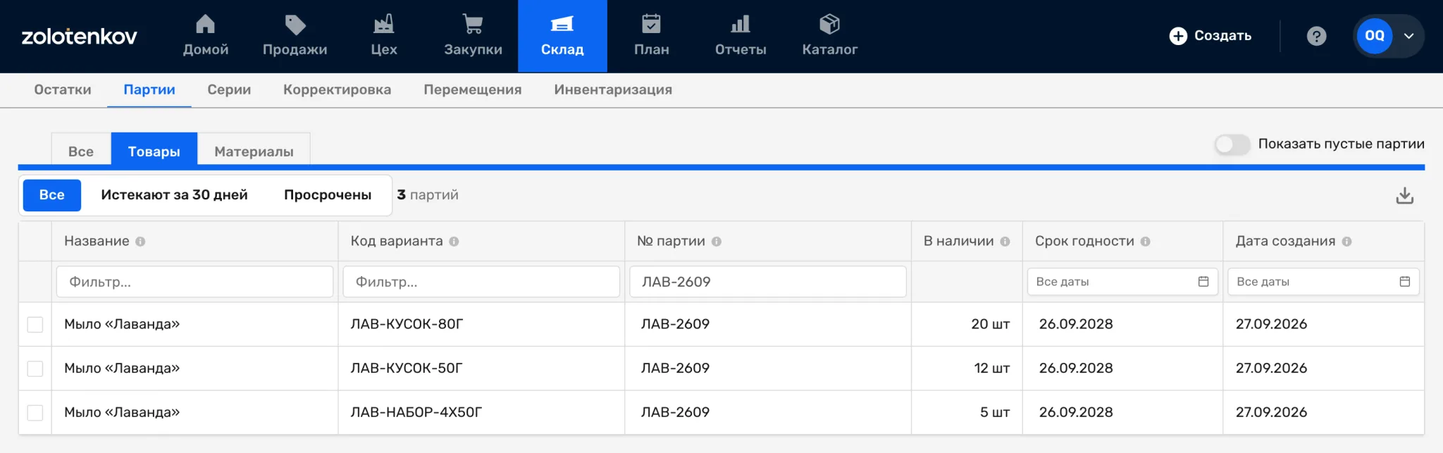Open the Склад warehouse icon
The height and width of the screenshot is (453, 1443).
[562, 25]
